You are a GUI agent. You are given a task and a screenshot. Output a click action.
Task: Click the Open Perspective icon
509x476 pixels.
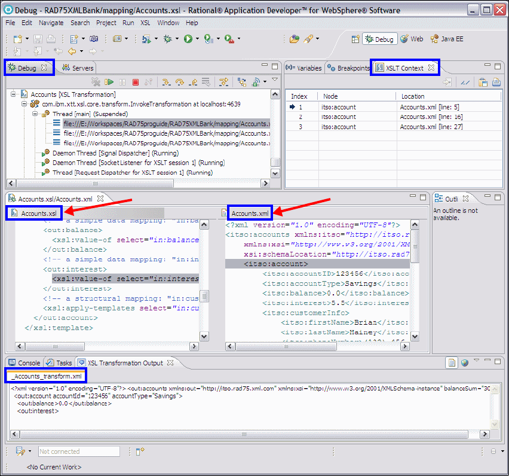tap(355, 39)
